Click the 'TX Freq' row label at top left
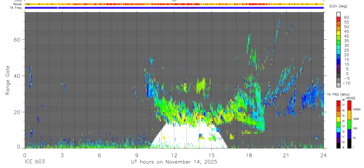The height and width of the screenshot is (168, 364). [16, 8]
